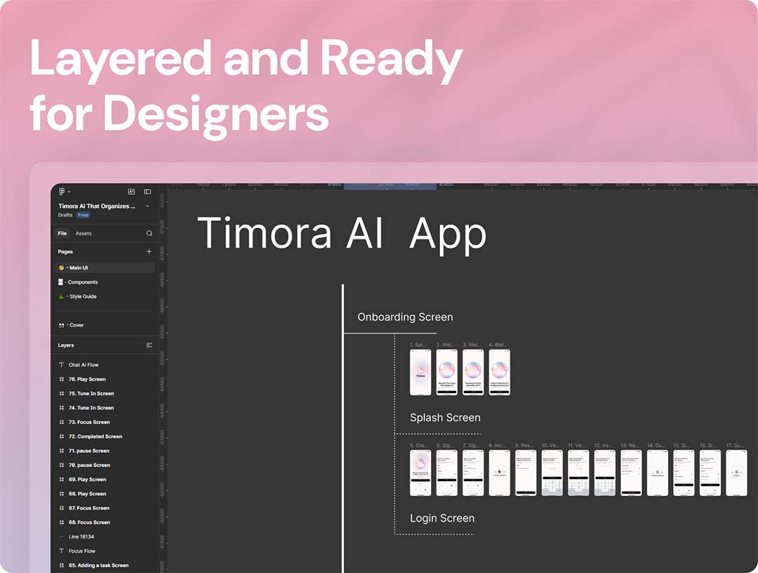Screen dimensions: 758x573
Task: Click the Free plan badge
Action: click(84, 215)
